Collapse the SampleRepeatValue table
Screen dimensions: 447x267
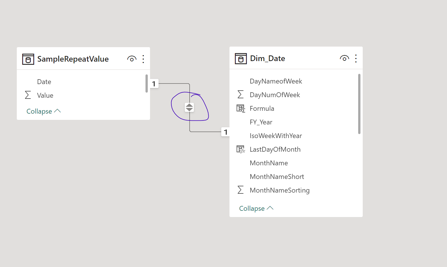(44, 111)
